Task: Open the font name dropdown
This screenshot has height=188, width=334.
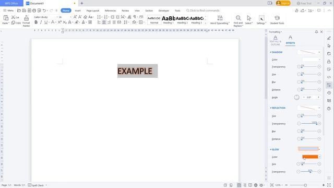Action: click(57, 17)
